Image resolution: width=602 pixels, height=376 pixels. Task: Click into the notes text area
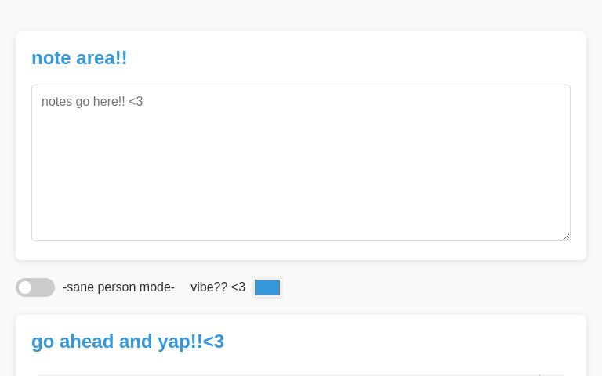[x=300, y=163]
